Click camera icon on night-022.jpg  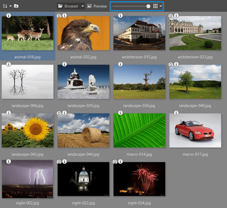[59, 162]
